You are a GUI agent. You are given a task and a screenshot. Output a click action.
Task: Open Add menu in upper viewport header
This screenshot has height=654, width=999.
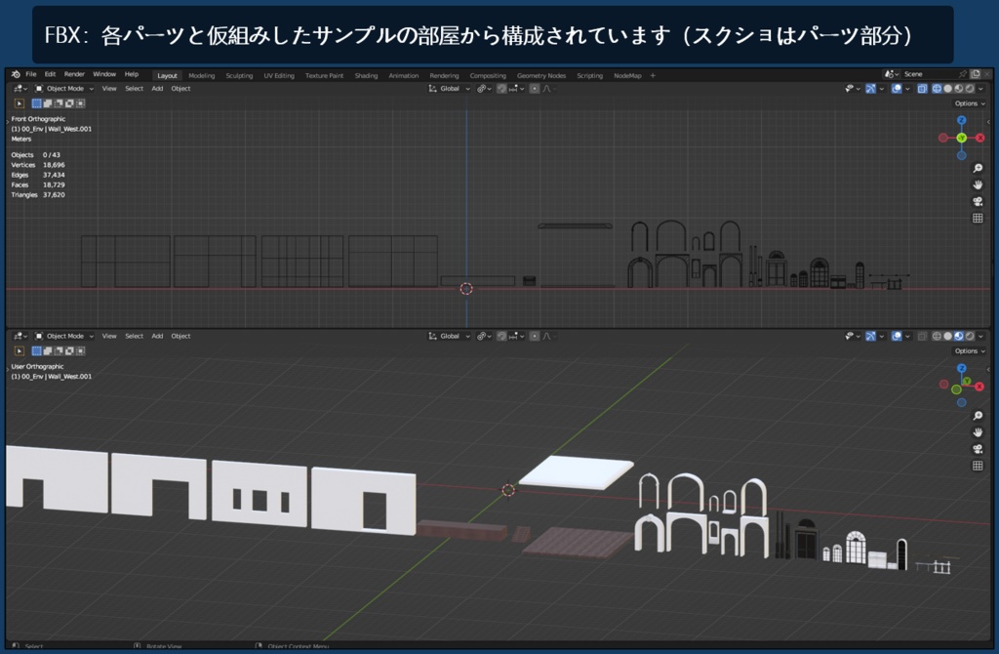[x=157, y=89]
